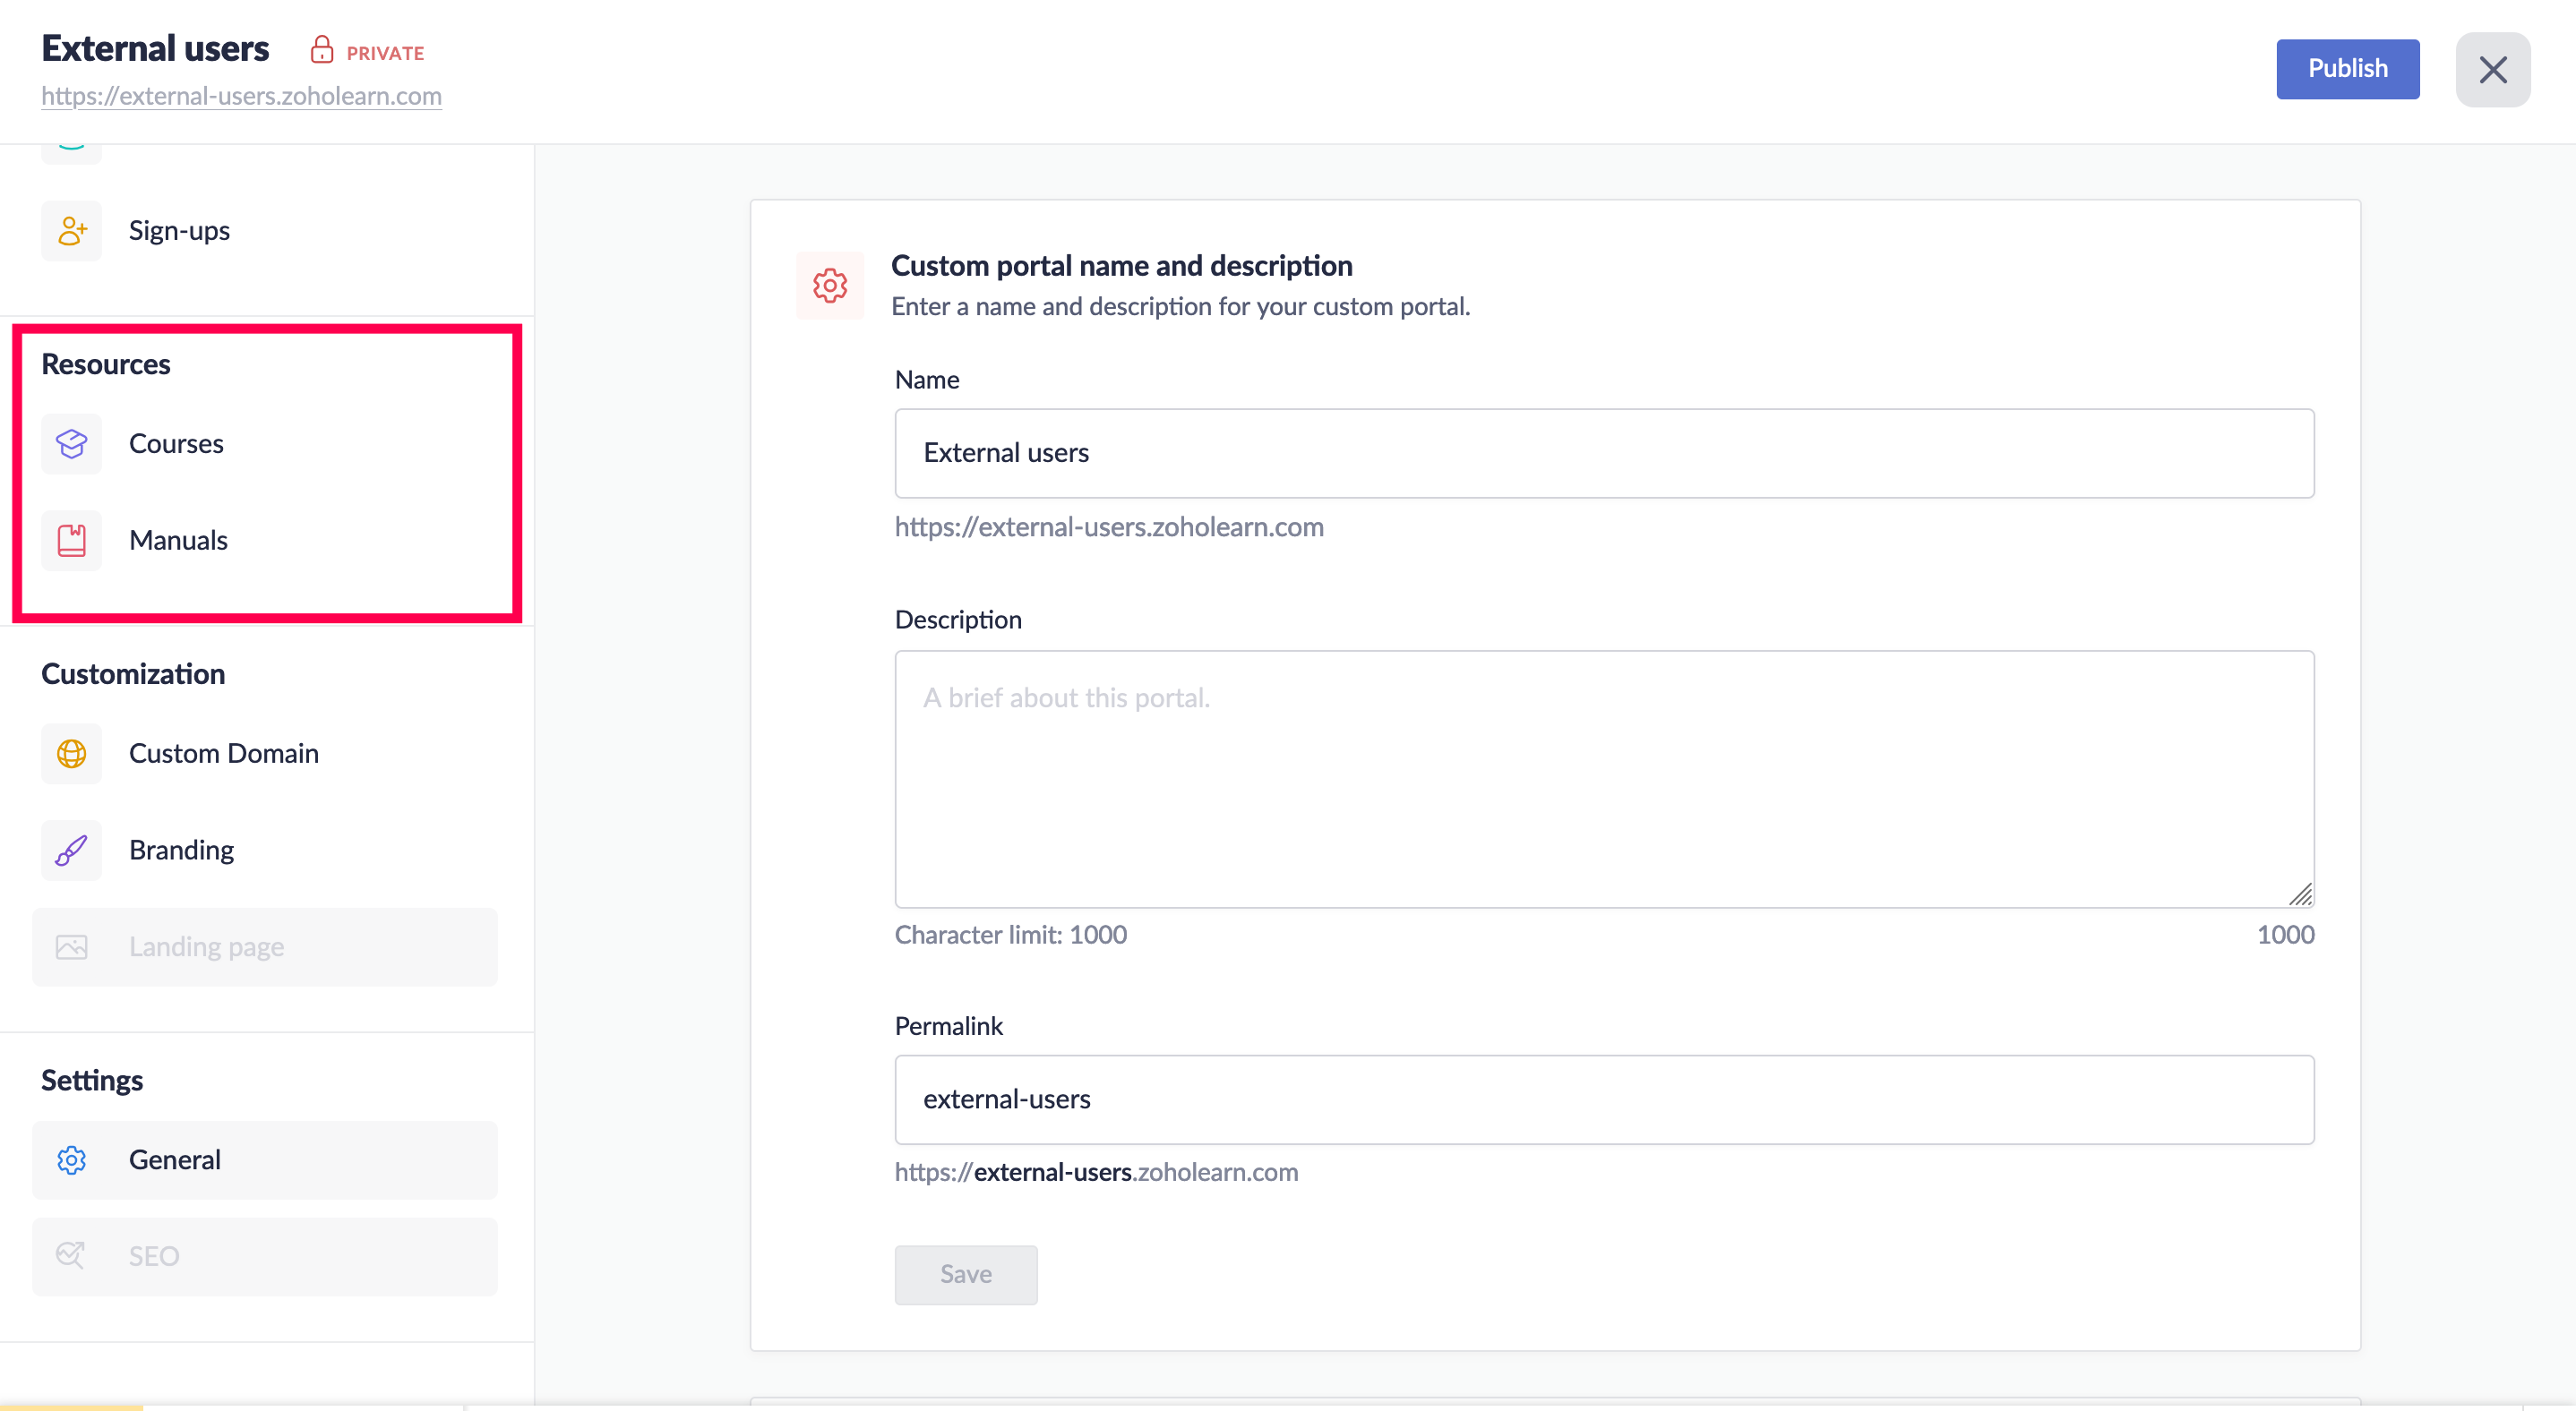The width and height of the screenshot is (2576, 1411).
Task: Click the Branding paintbrush icon
Action: [71, 851]
